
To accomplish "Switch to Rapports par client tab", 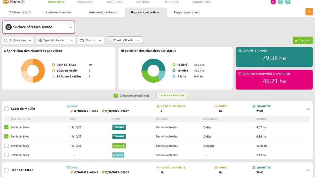I will (186, 12).
